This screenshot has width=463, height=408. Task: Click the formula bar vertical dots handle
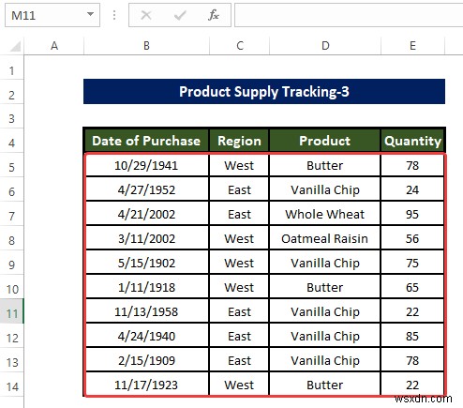[x=114, y=15]
